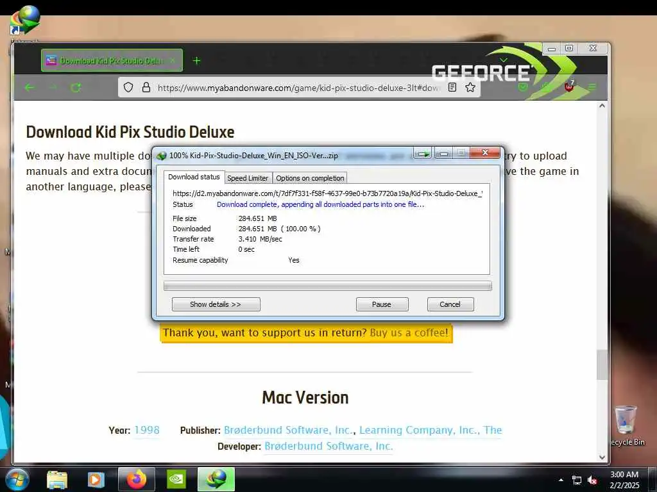The image size is (657, 492).
Task: Toggle reader view icon in address bar
Action: tap(452, 87)
